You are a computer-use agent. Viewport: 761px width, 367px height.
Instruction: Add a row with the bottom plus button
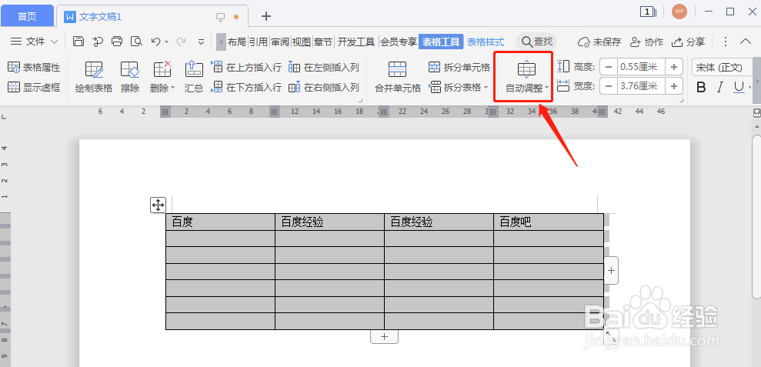coord(385,336)
